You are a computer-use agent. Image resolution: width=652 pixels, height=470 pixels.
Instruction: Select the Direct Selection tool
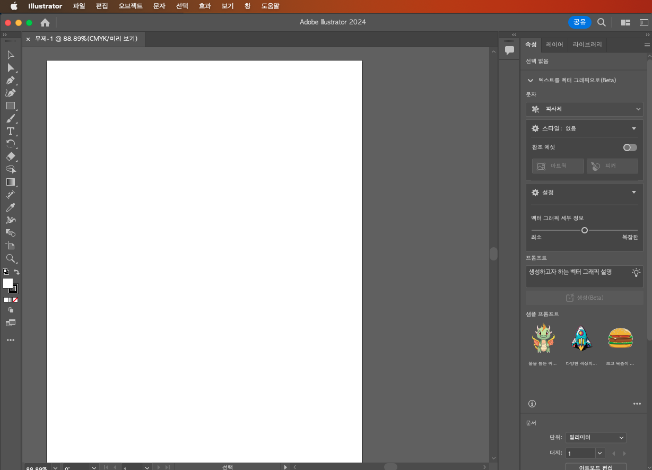click(11, 68)
